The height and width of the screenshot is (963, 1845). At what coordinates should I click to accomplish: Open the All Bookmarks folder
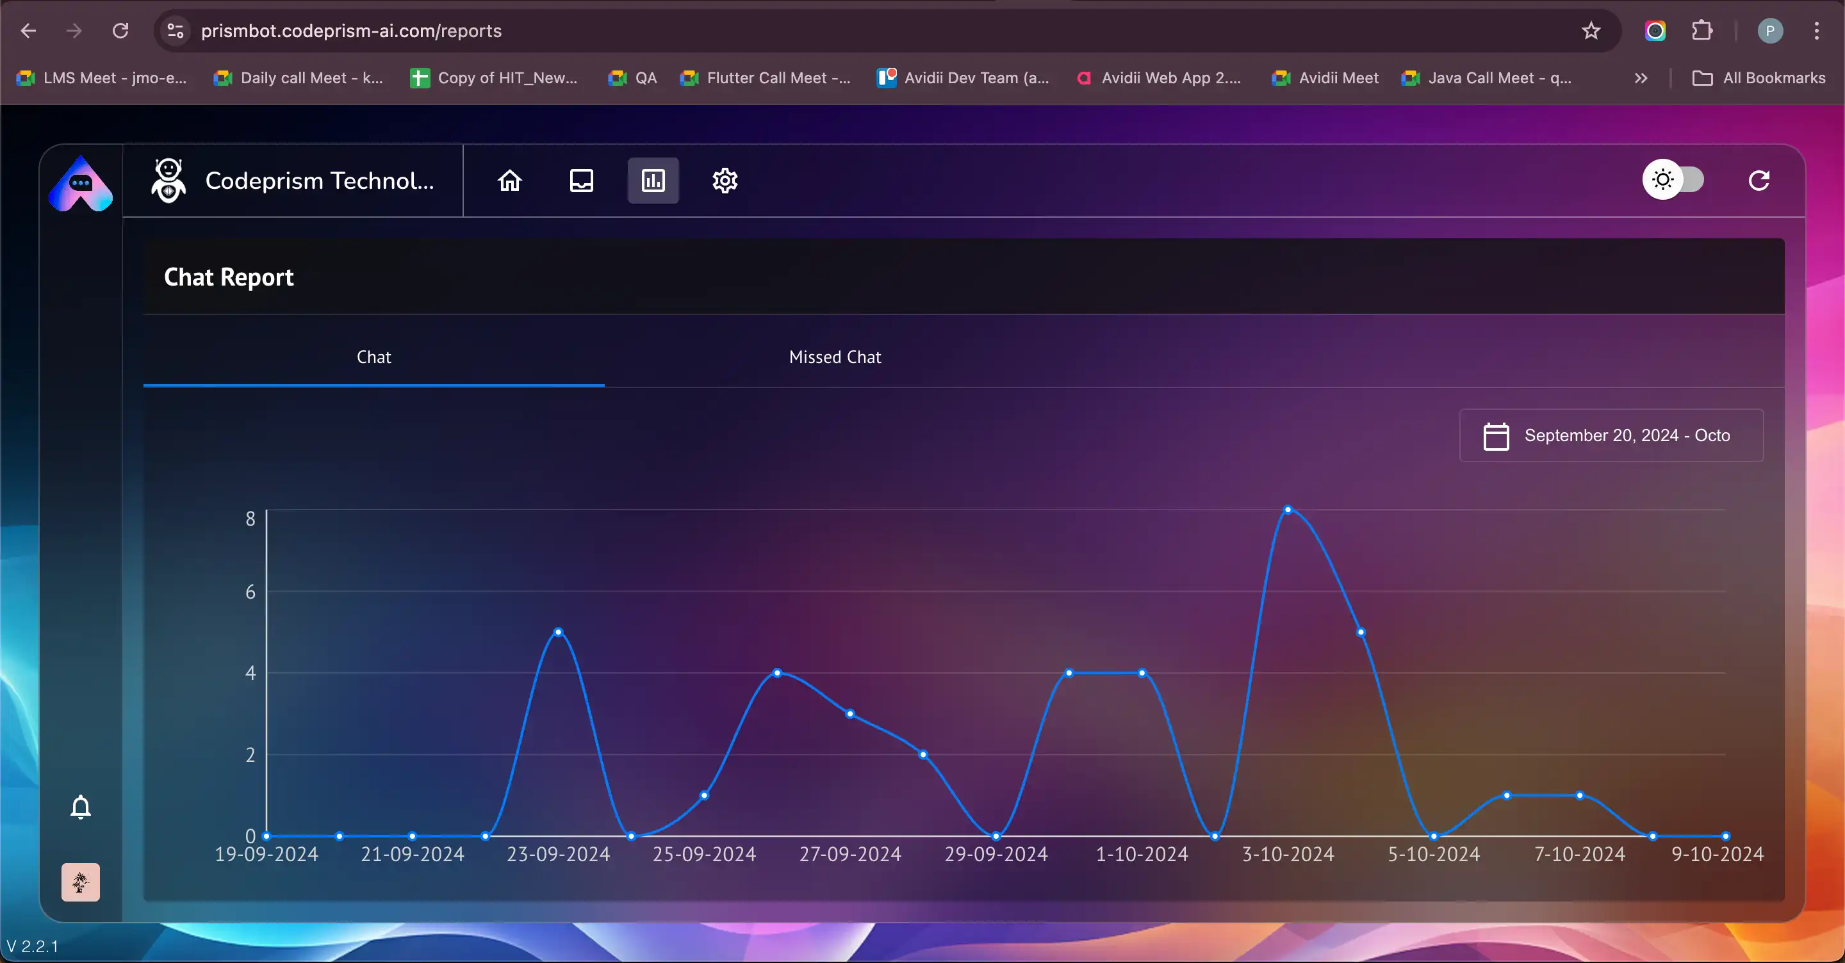click(1759, 78)
